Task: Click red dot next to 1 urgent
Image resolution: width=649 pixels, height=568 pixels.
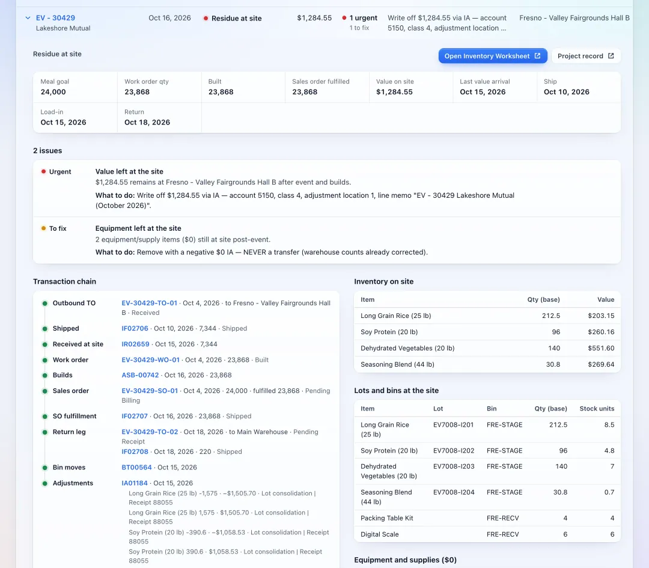Action: [344, 18]
